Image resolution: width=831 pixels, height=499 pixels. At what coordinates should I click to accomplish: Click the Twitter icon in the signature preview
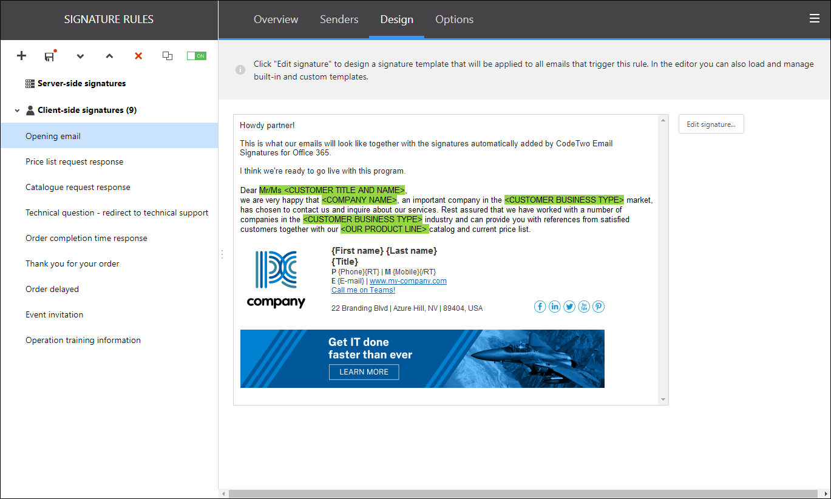pos(569,307)
